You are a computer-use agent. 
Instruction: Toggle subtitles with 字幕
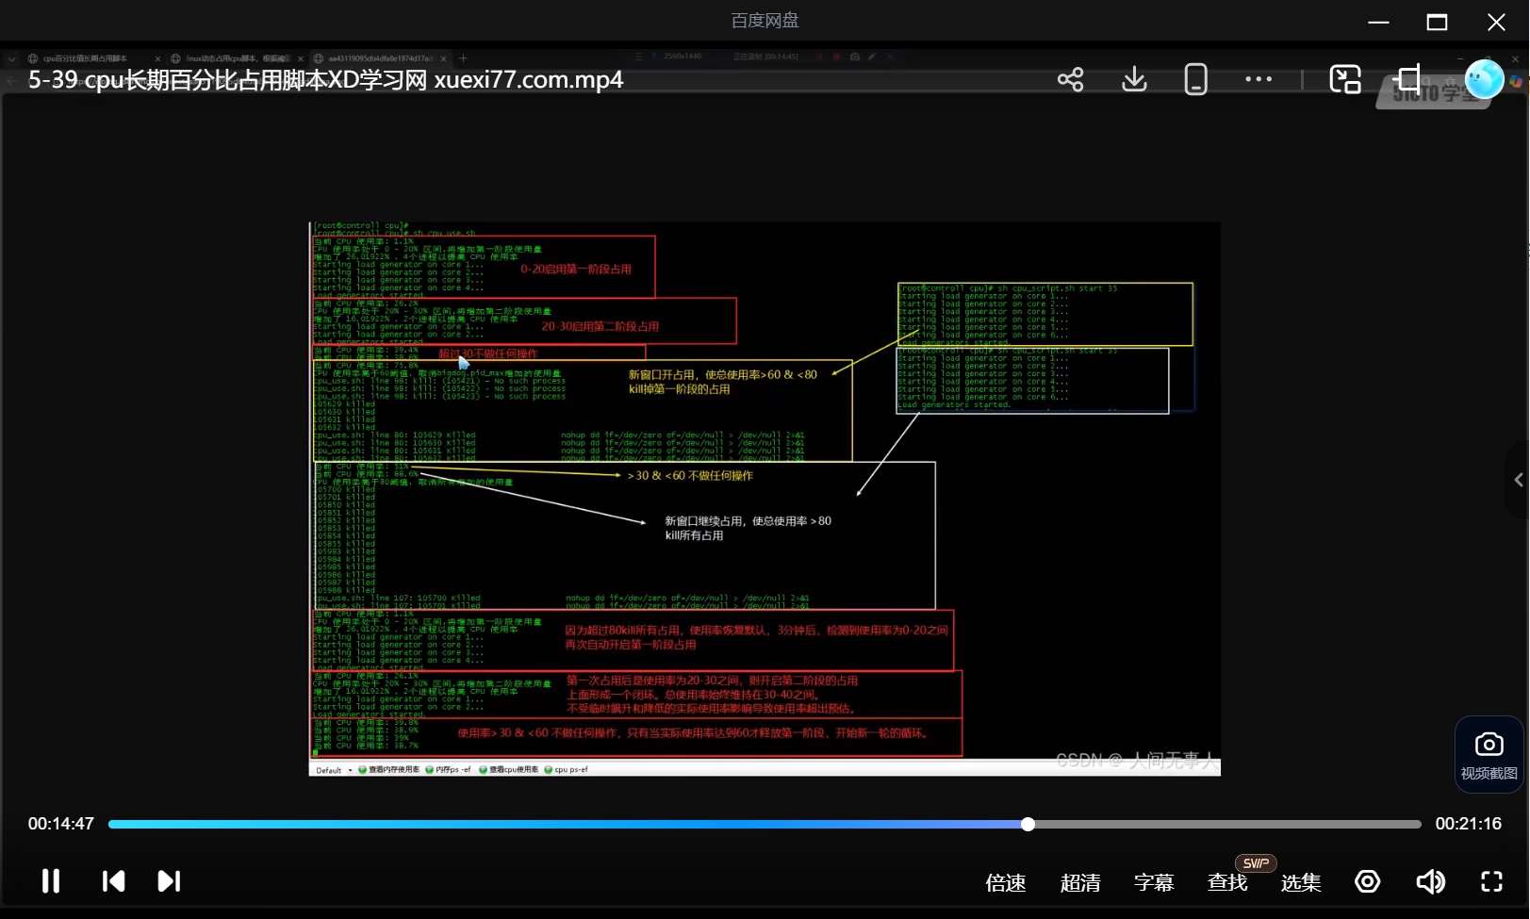[1154, 883]
